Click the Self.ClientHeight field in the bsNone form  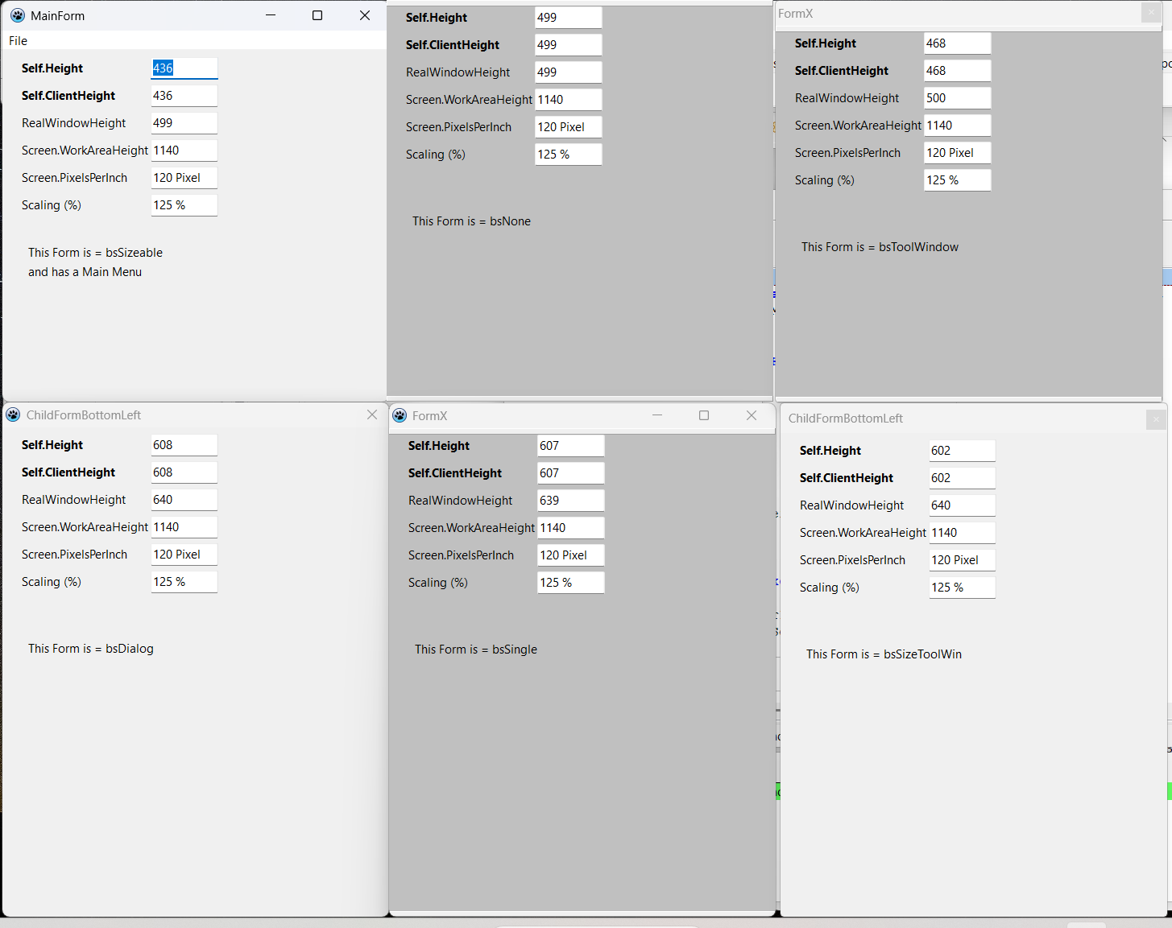pyautogui.click(x=568, y=45)
